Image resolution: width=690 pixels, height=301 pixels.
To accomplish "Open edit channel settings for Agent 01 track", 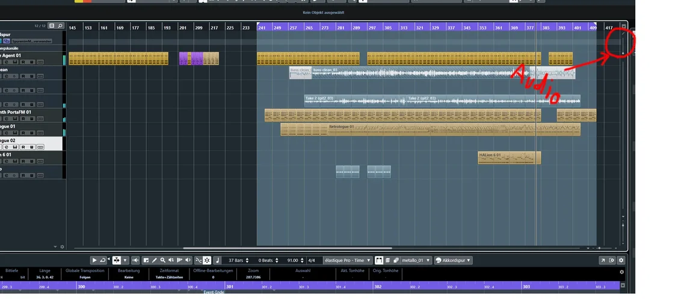I will click(7, 62).
